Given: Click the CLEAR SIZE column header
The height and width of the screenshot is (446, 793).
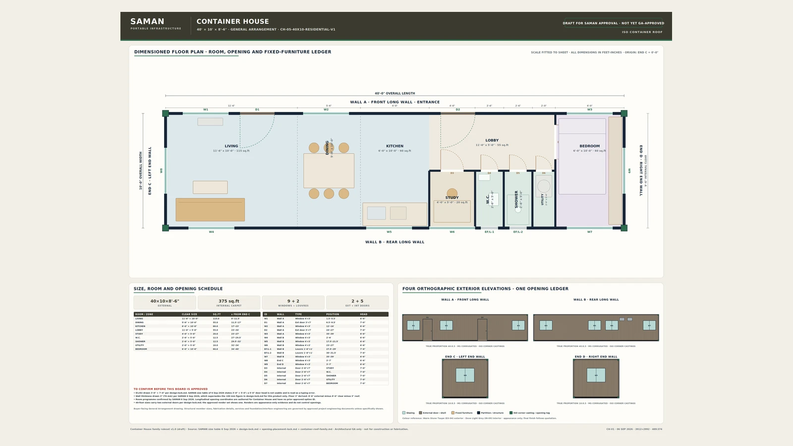Looking at the screenshot, I should tap(189, 314).
